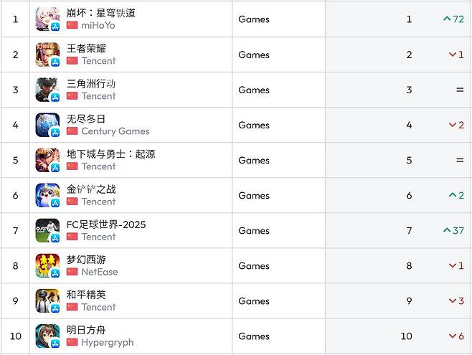The height and width of the screenshot is (355, 472).
Task: Open the 三角洲行动 app icon
Action: (x=47, y=90)
